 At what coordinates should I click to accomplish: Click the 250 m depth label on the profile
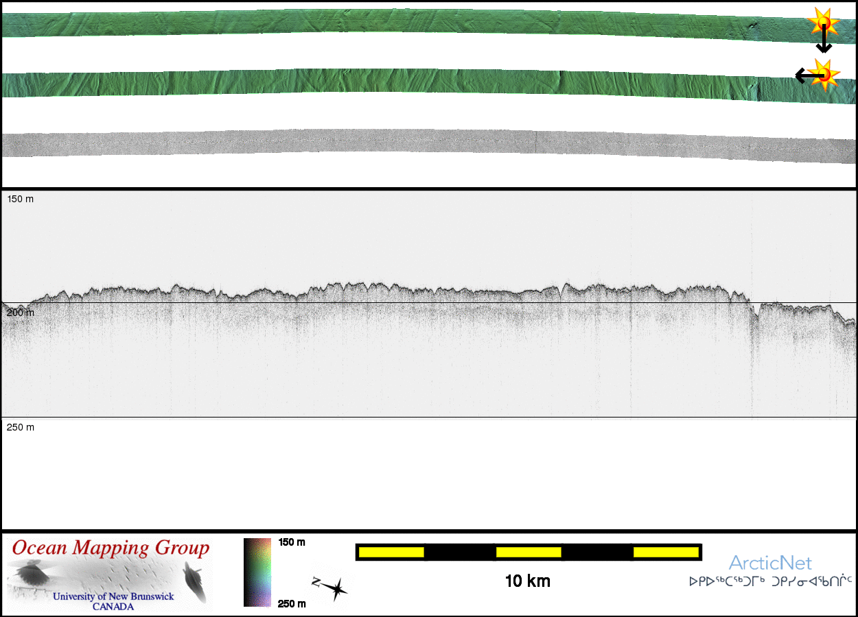(x=20, y=427)
